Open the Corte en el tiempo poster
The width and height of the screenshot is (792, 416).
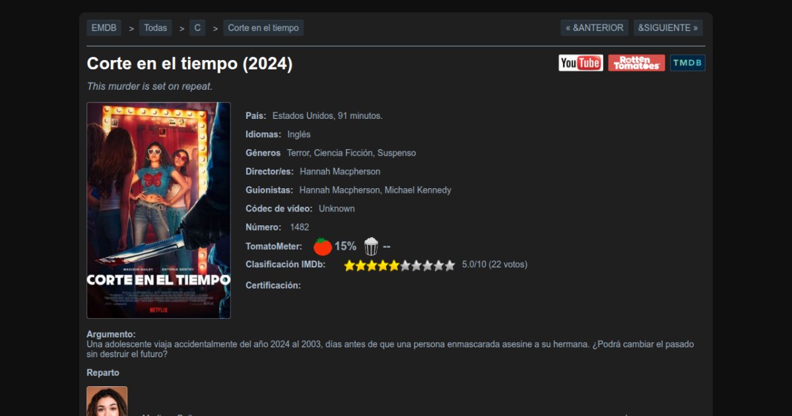pyautogui.click(x=159, y=211)
